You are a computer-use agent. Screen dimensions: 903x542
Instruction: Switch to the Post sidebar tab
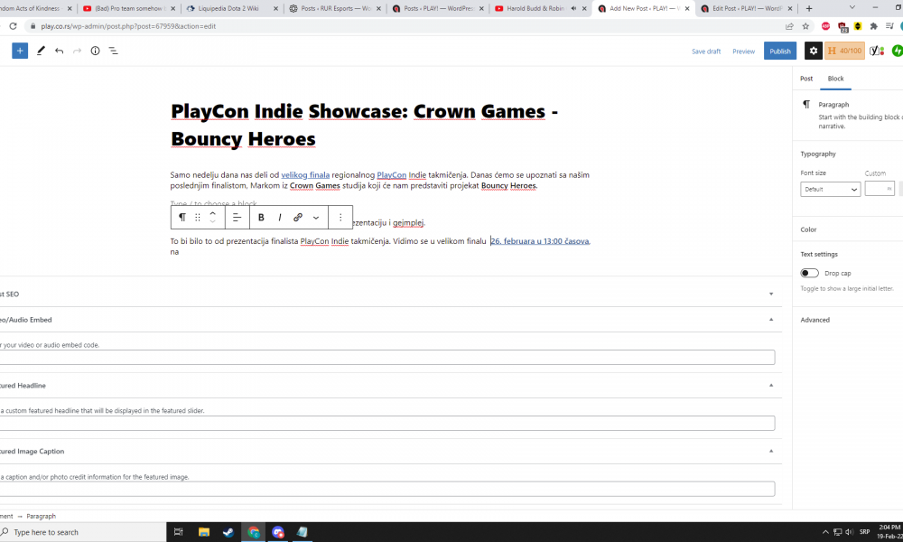[806, 79]
